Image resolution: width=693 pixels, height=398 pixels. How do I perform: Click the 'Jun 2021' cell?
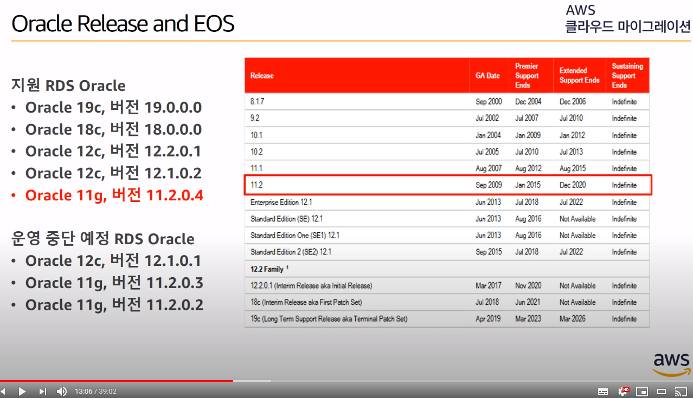[528, 302]
